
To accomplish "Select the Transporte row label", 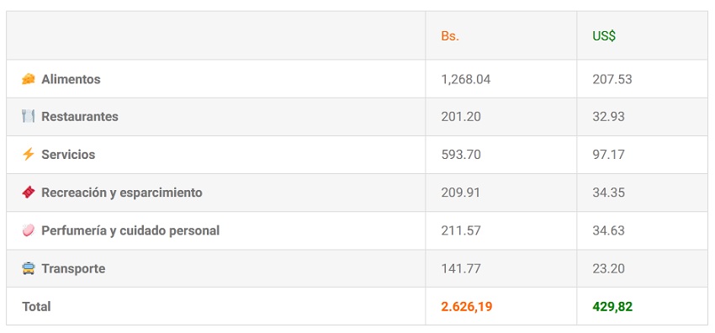I will click(x=73, y=269).
